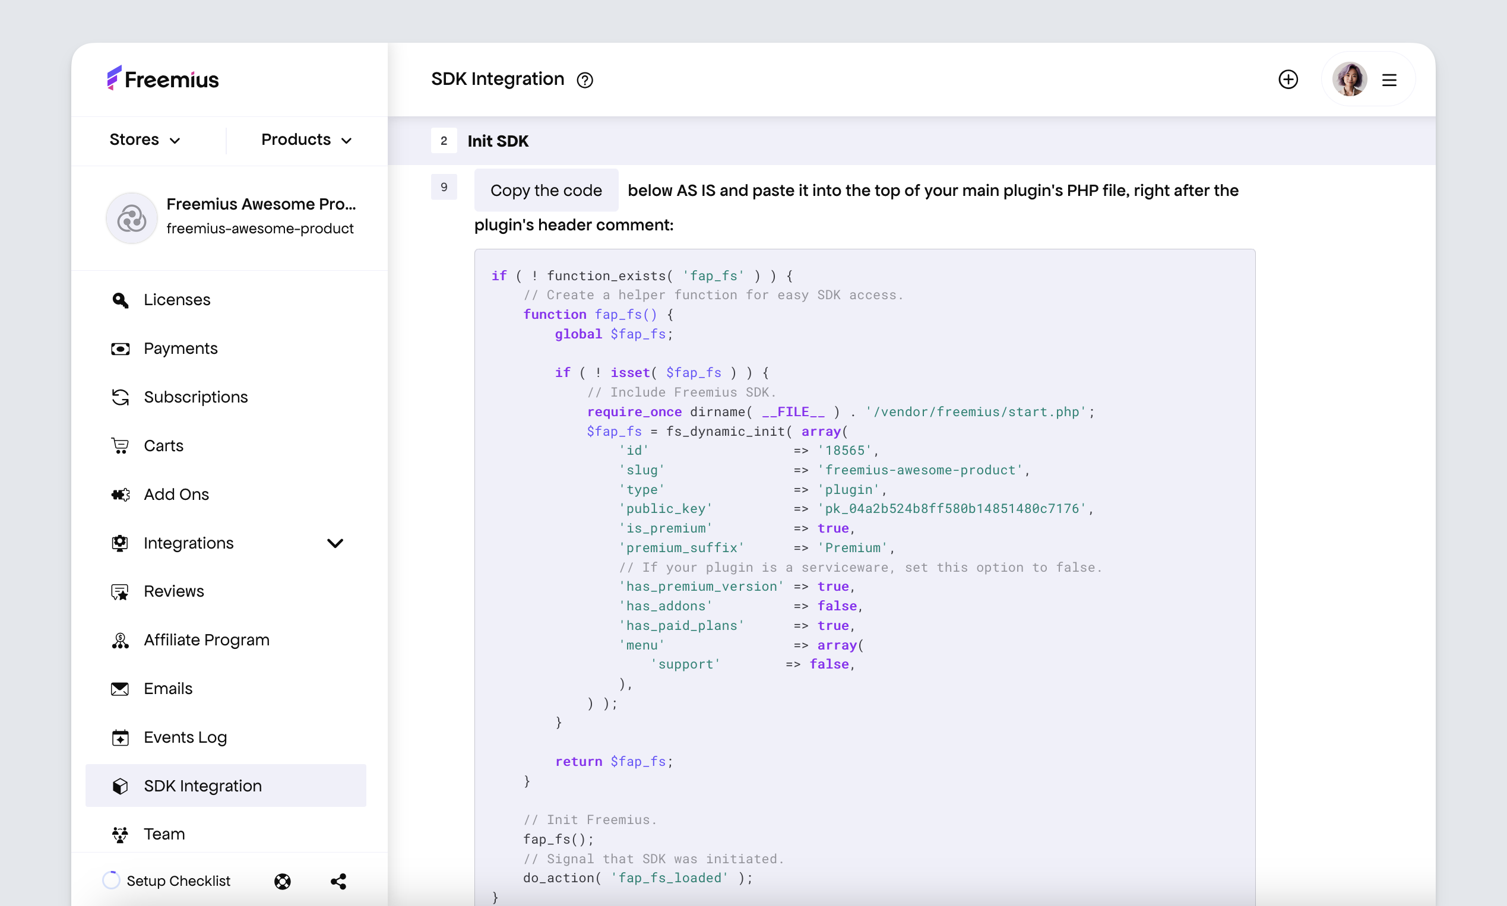
Task: Select SDK Integration in sidebar
Action: 226,785
